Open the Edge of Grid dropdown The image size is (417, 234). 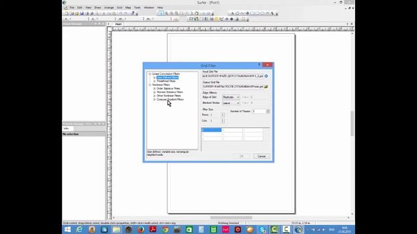pos(231,97)
